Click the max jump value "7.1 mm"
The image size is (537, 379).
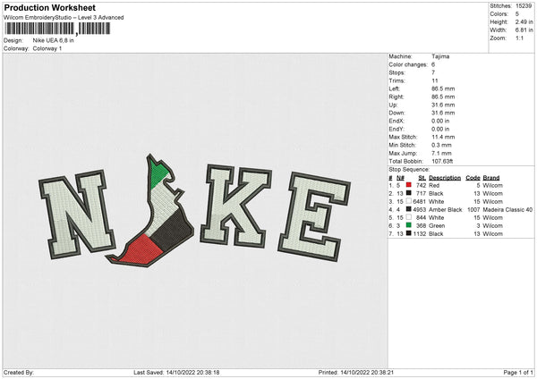point(441,153)
